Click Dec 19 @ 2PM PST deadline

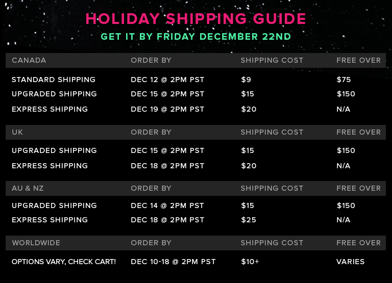click(x=167, y=109)
